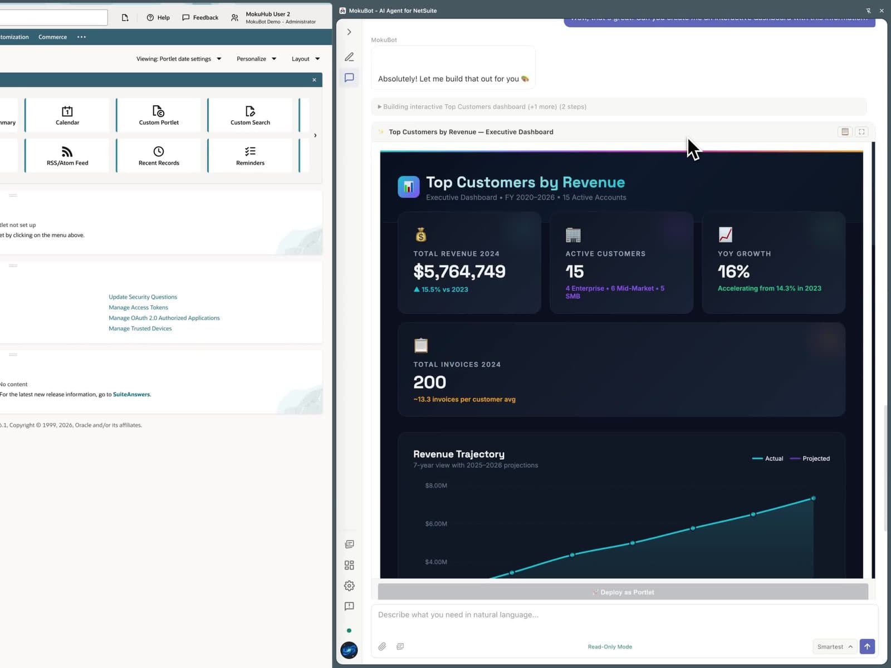Open the Layout dropdown
The width and height of the screenshot is (891, 668).
click(x=306, y=59)
